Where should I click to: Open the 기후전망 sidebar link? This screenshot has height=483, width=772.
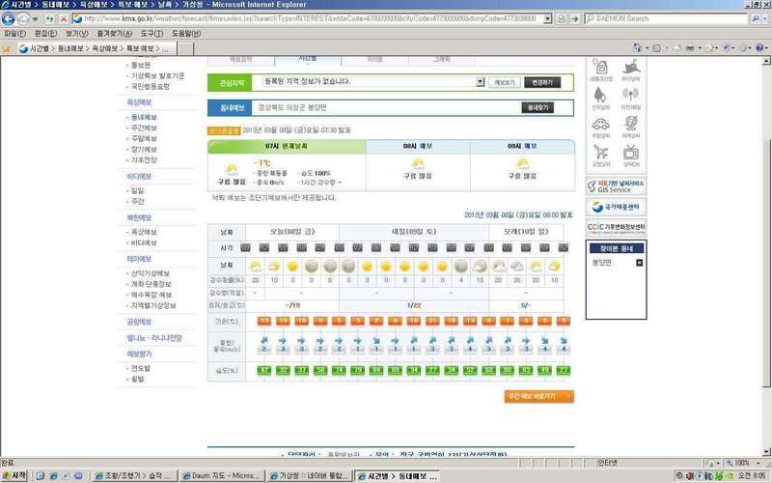pos(144,160)
